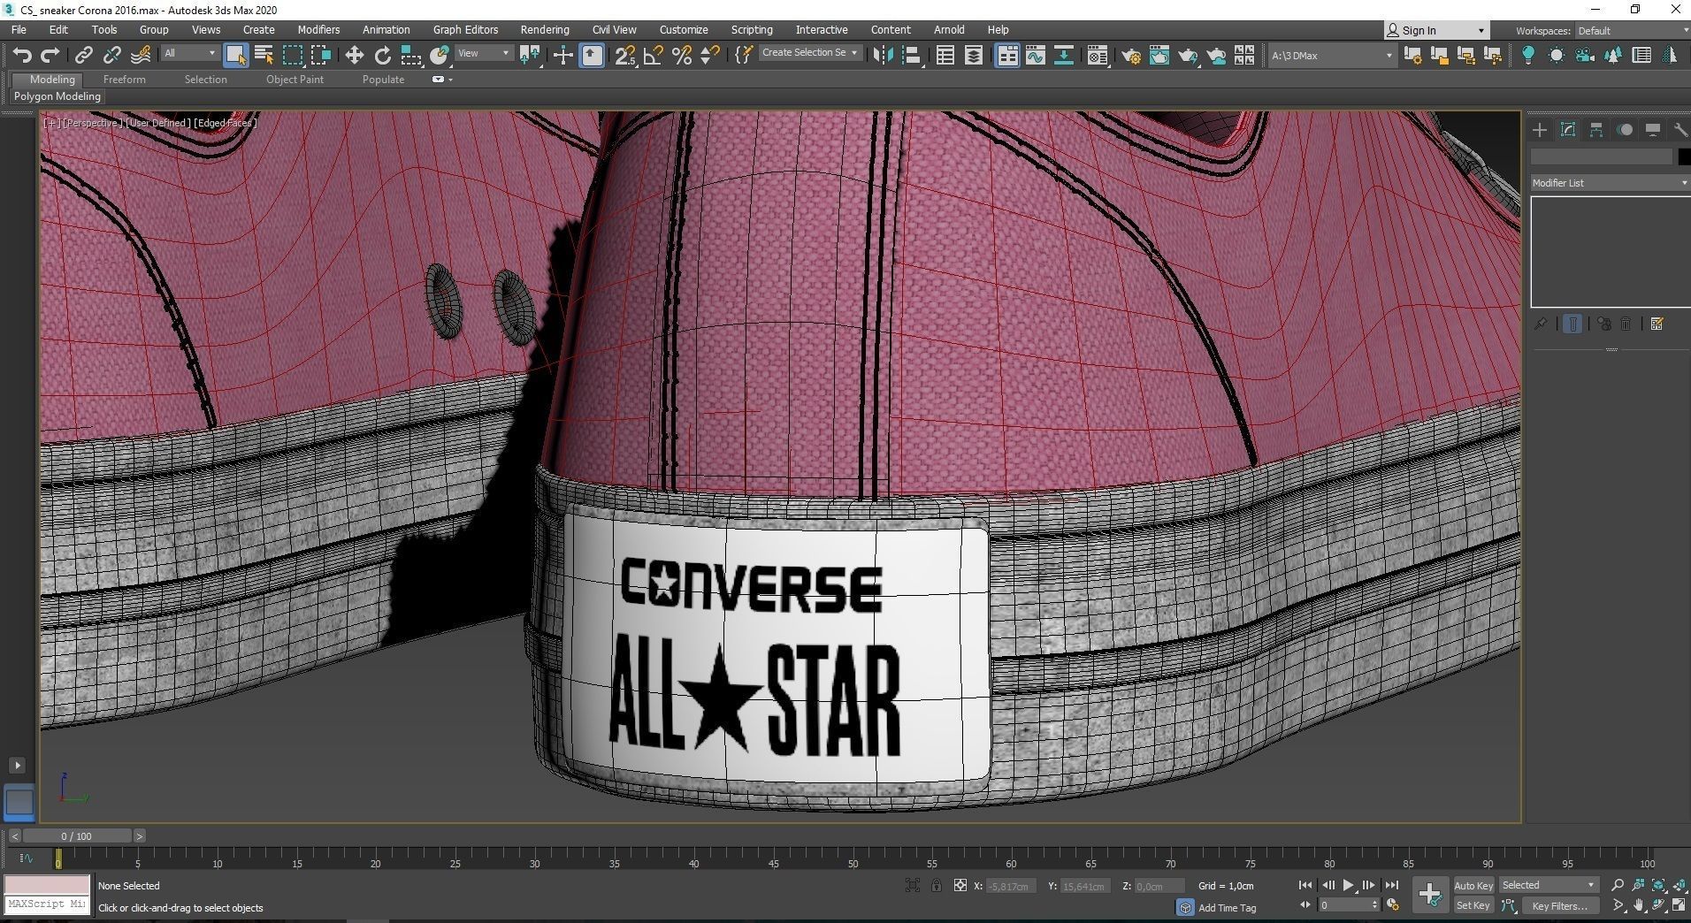Click the Set Key button
Viewport: 1691px width, 923px height.
click(1473, 905)
